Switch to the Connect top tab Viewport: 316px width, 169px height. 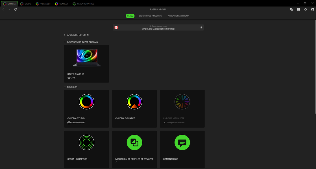click(62, 4)
